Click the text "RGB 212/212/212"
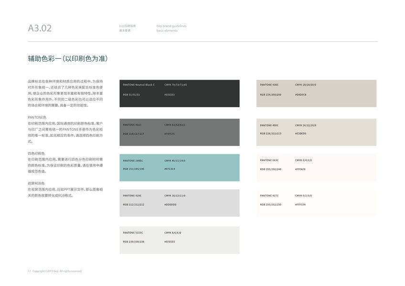 coord(134,204)
